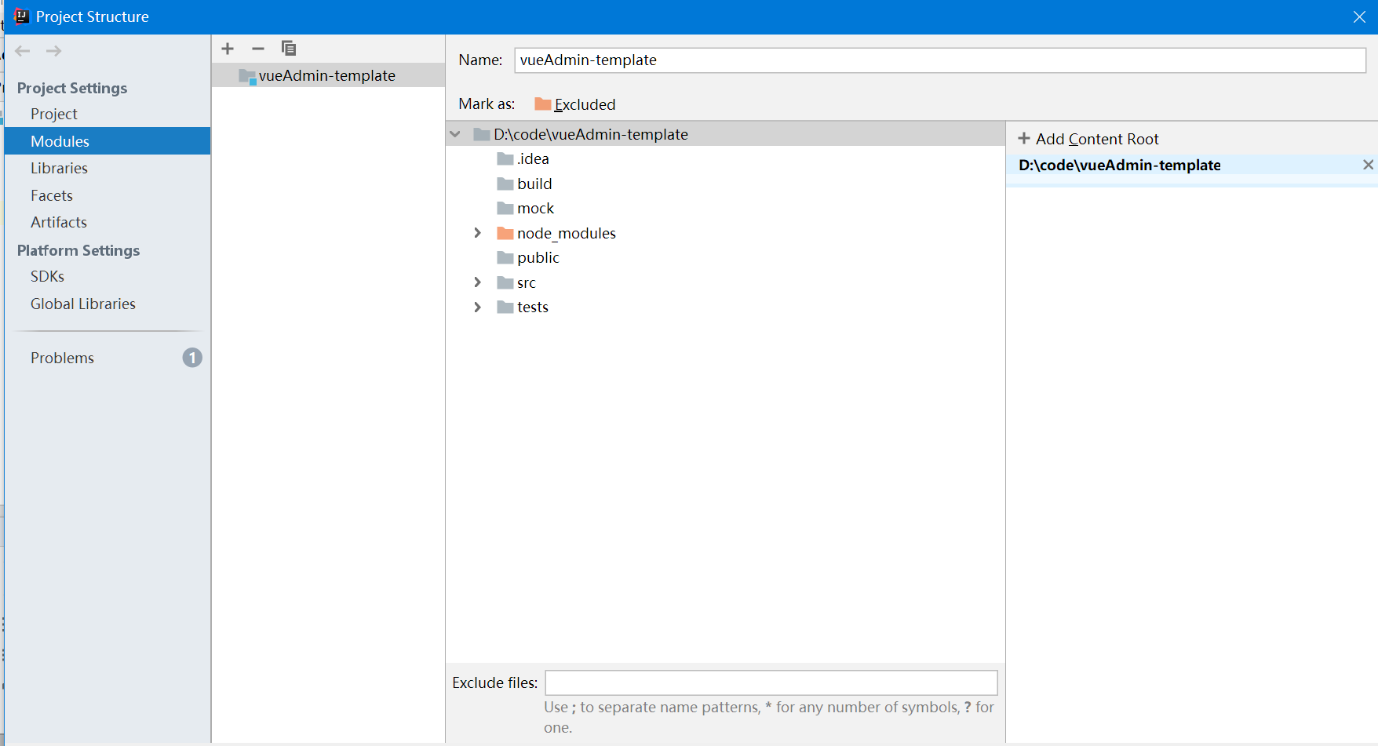Open Modules settings
The height and width of the screenshot is (746, 1378).
108,141
